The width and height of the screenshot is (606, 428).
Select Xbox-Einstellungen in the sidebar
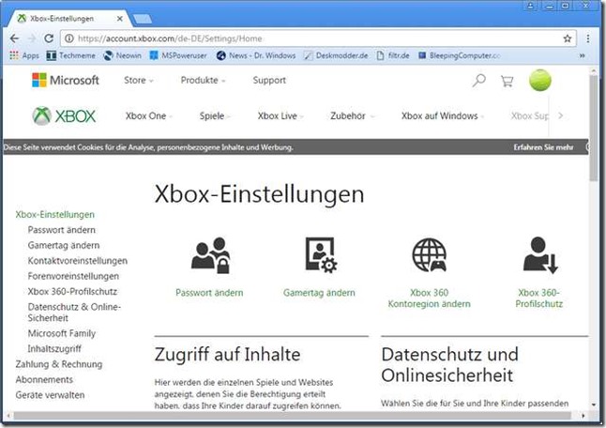pos(55,215)
